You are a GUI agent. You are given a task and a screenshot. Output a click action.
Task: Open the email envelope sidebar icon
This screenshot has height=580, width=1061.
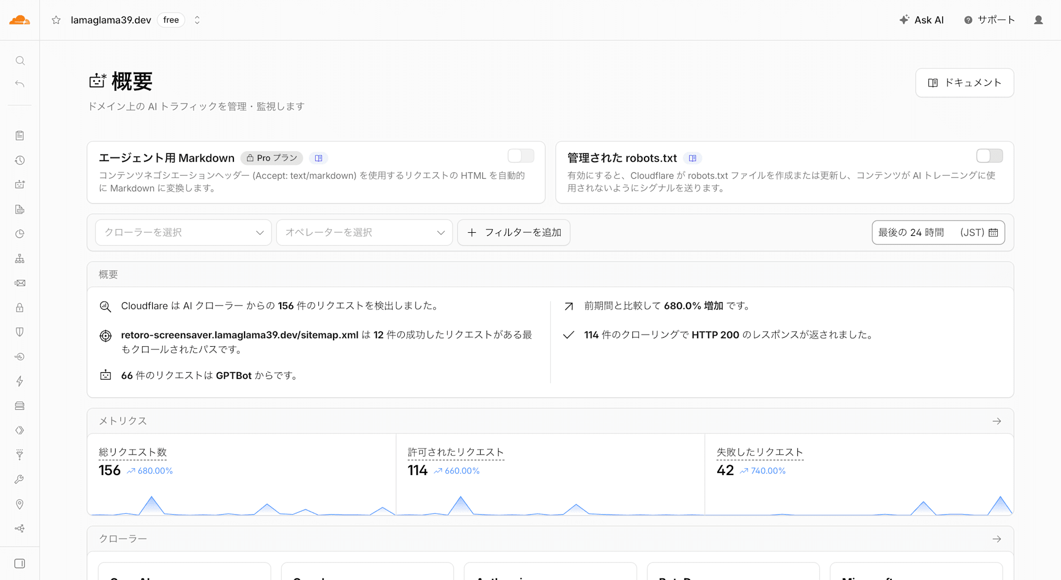[x=20, y=283]
